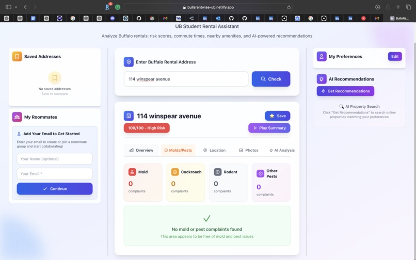416x260 pixels.
Task: Open the sidebar options dropdown chevron
Action: click(x=16, y=7)
